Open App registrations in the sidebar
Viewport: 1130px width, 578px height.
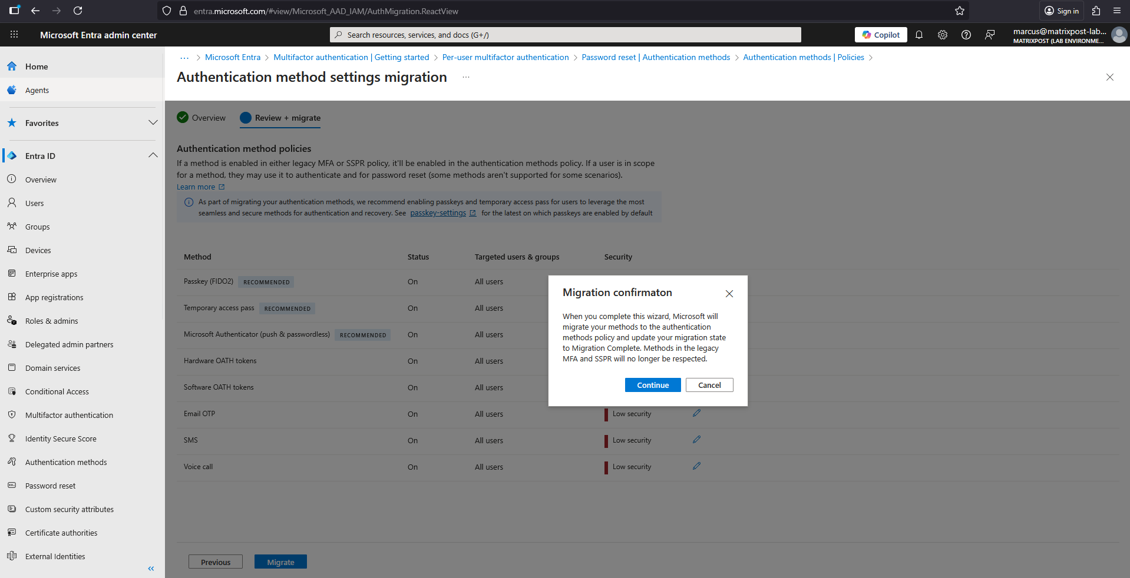54,297
